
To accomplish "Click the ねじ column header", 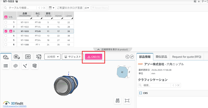I will click(38, 15).
